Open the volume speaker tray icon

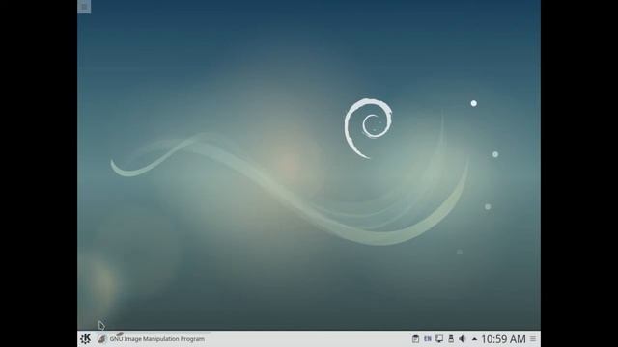click(463, 338)
